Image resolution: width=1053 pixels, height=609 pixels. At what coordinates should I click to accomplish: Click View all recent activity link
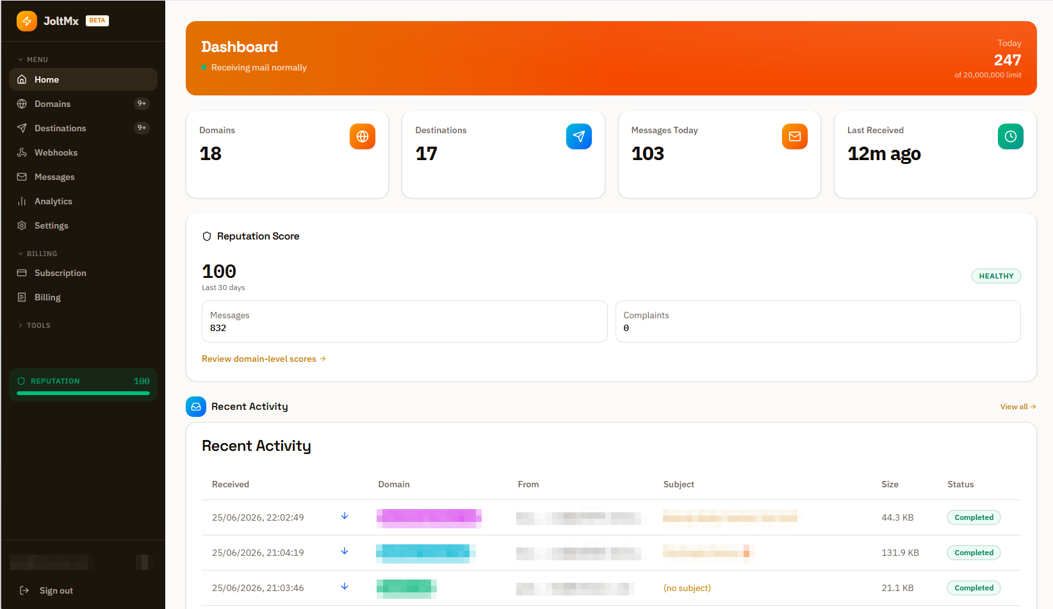[x=1018, y=407]
